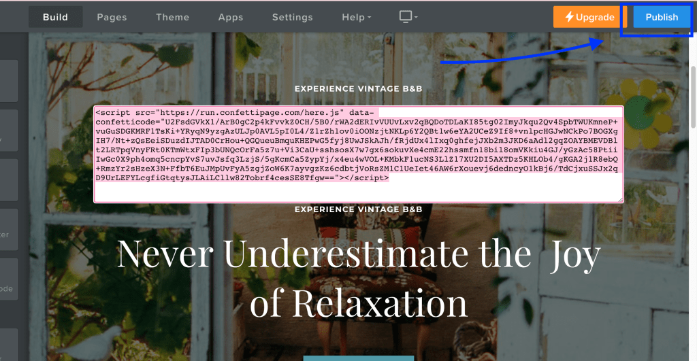Open the Build tab

tap(56, 17)
